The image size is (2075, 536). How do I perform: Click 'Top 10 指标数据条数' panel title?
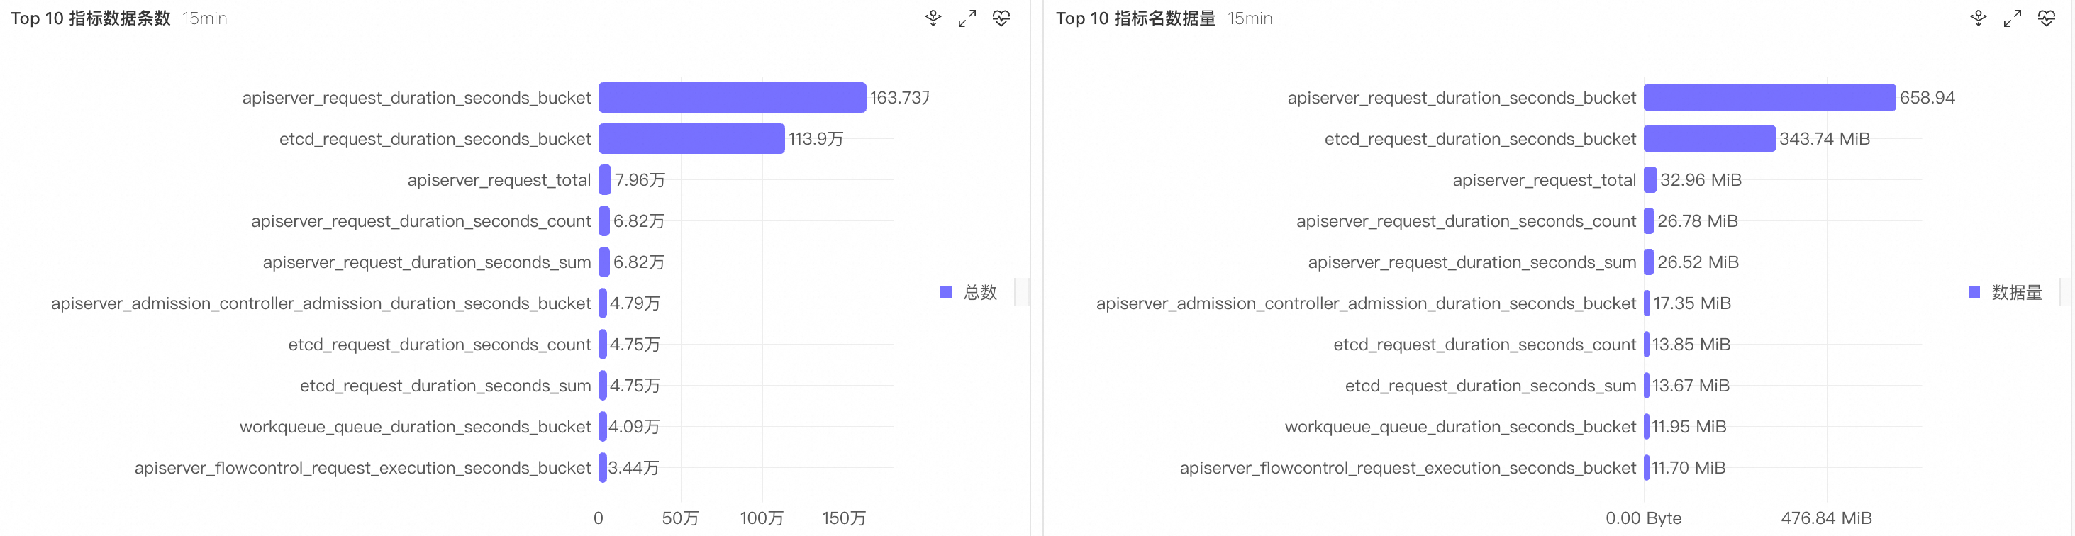coord(90,18)
